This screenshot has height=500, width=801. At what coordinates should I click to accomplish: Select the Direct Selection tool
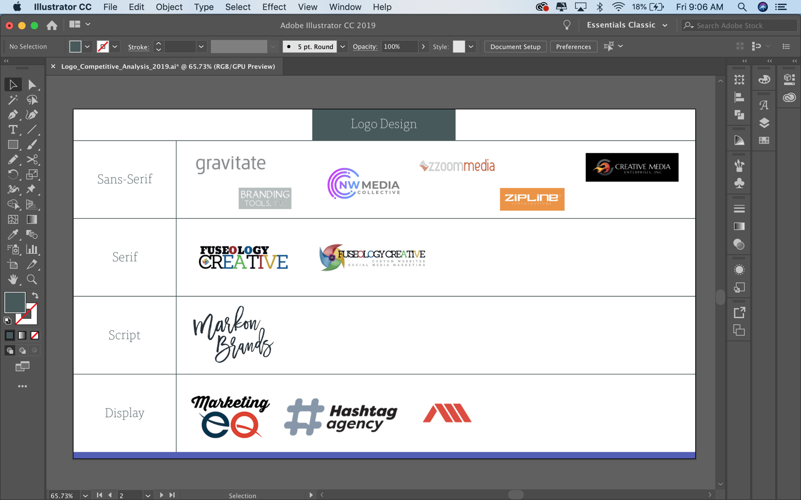(x=32, y=84)
